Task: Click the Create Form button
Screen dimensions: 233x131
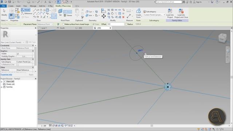Action: pos(138,13)
